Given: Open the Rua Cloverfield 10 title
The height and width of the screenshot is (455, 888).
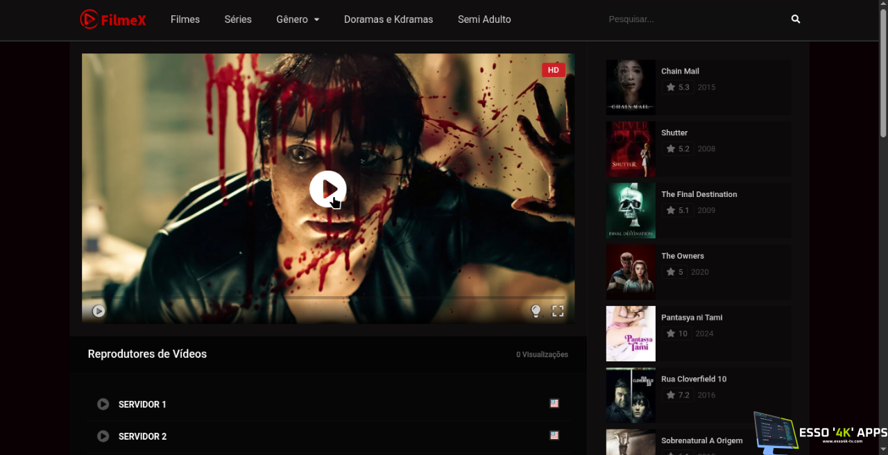Looking at the screenshot, I should coord(694,379).
